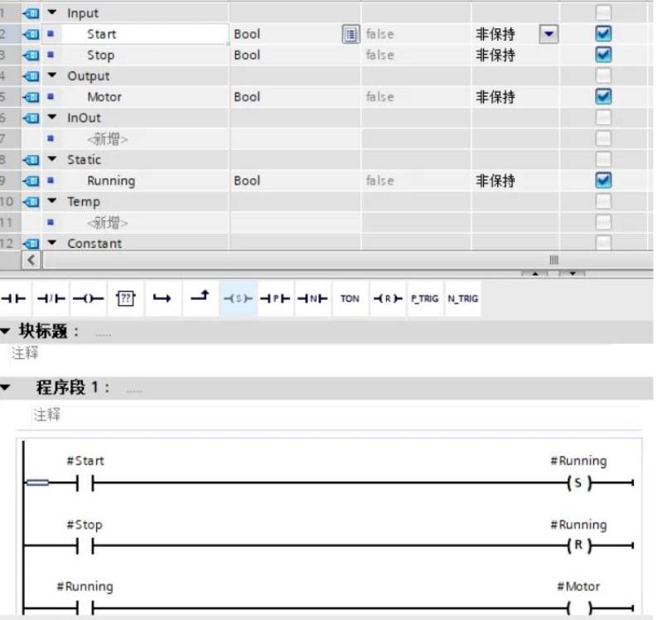
Task: Uncheck the checkbox in the Start row
Action: pos(603,34)
